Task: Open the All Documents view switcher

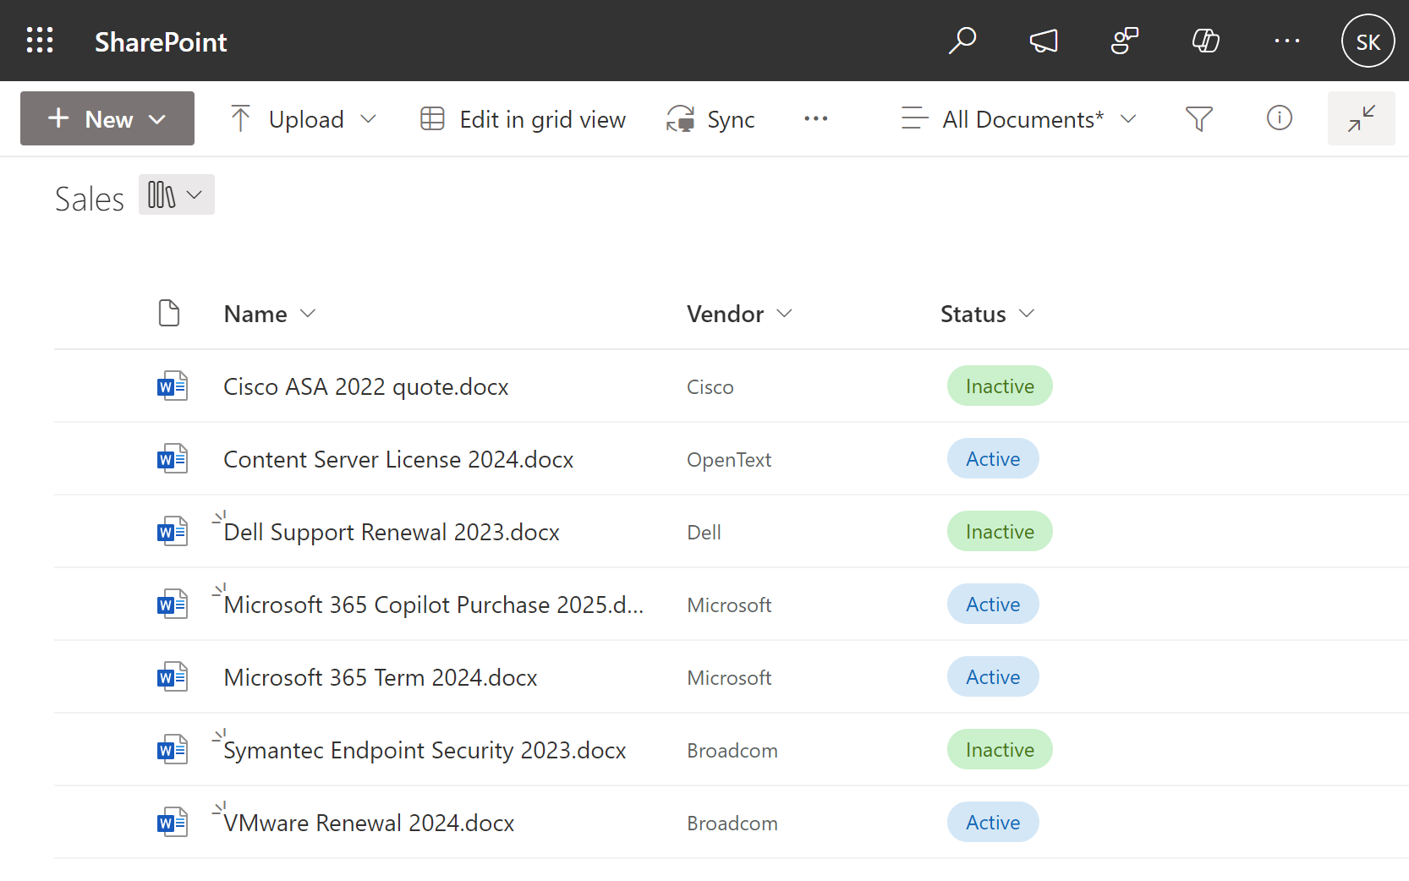Action: 1018,118
